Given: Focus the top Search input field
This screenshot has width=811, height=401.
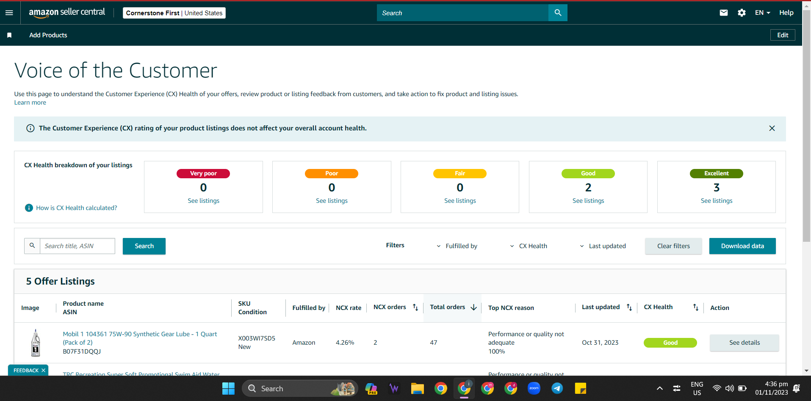Looking at the screenshot, I should 462,13.
